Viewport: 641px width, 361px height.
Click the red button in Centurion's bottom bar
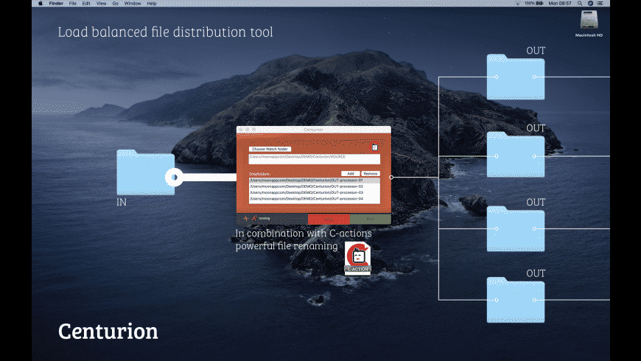tap(329, 219)
